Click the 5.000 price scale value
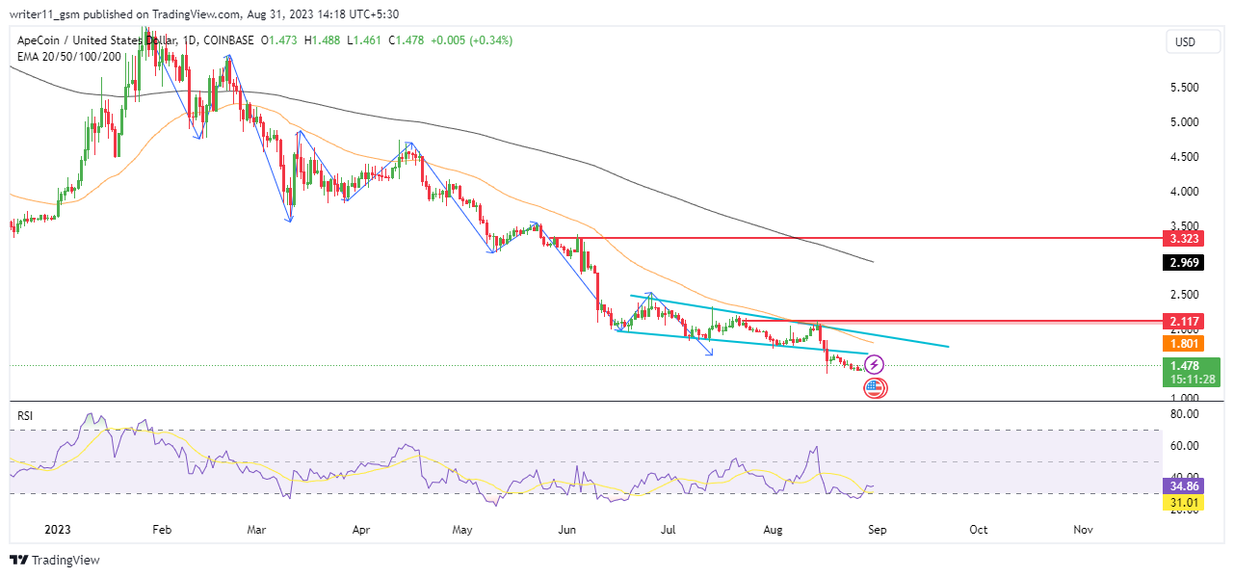This screenshot has width=1234, height=577. point(1184,122)
